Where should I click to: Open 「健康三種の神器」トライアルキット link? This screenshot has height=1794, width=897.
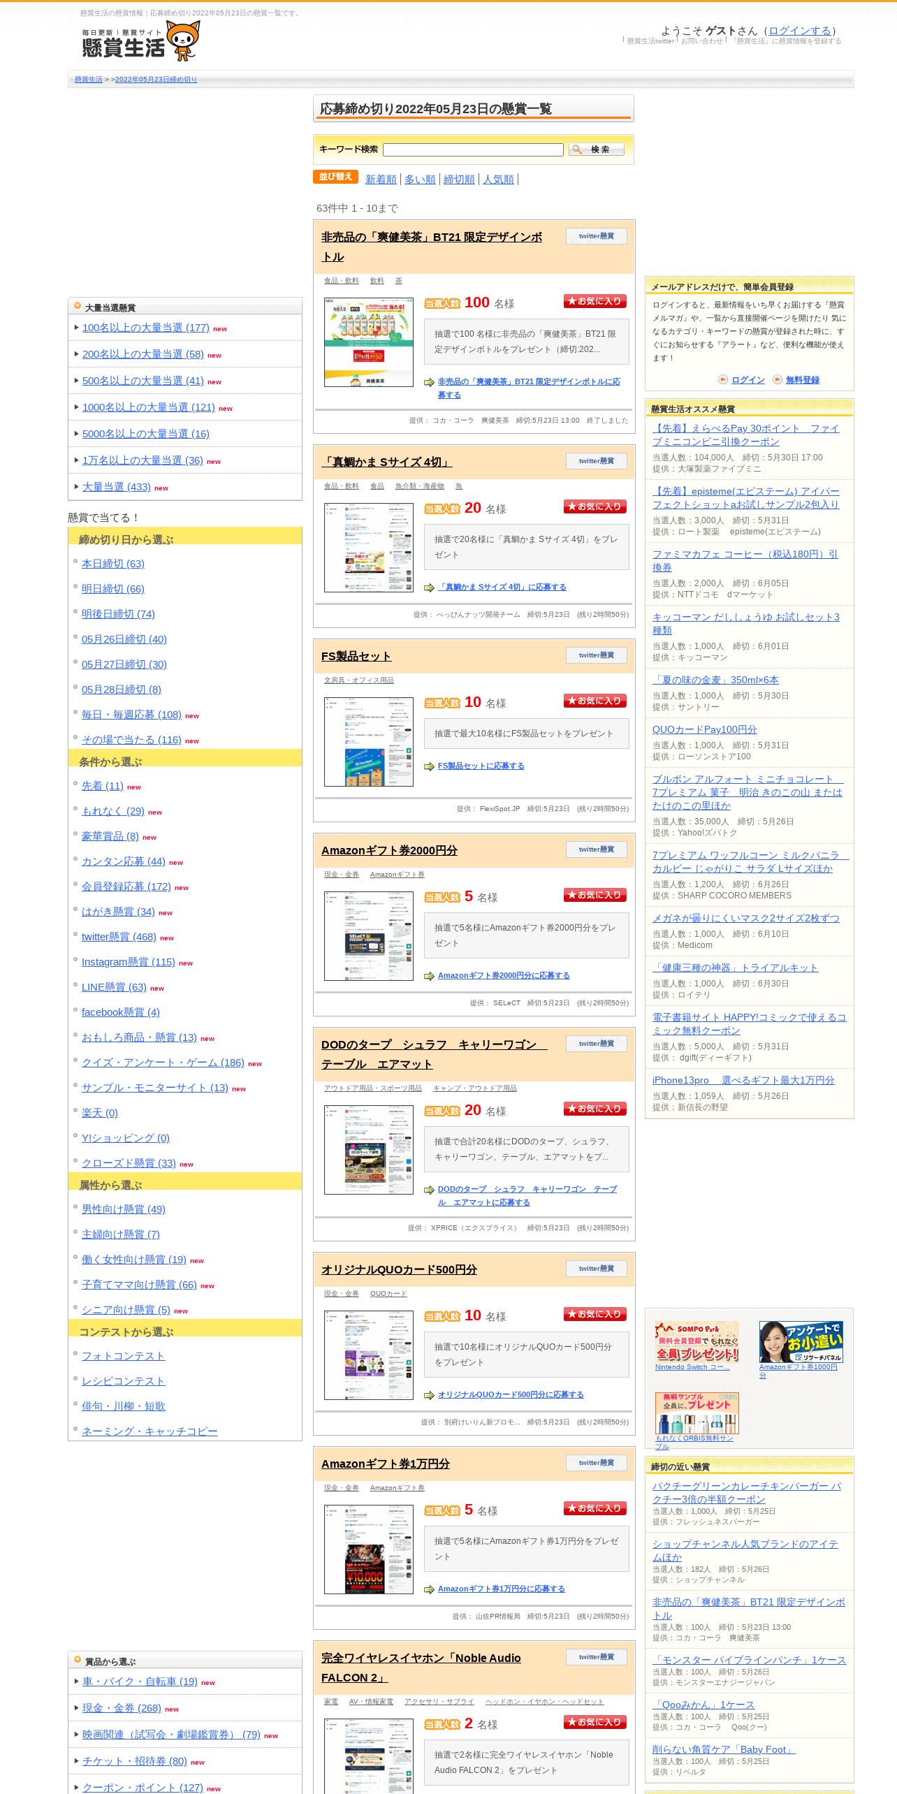click(736, 968)
